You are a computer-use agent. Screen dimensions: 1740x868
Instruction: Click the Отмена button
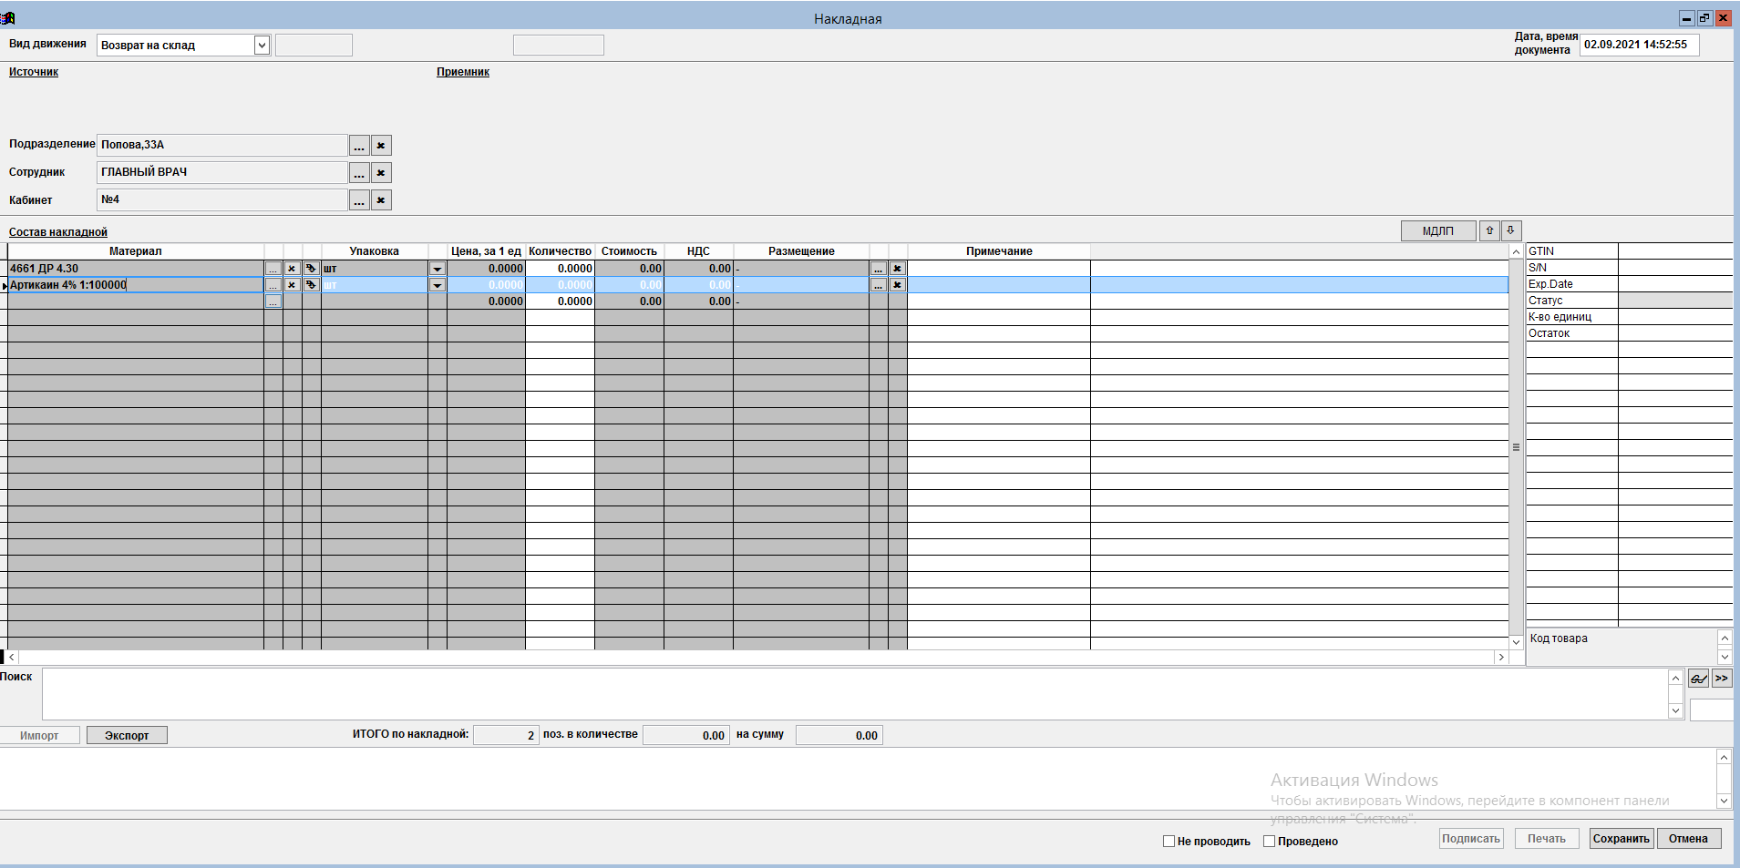click(x=1688, y=839)
